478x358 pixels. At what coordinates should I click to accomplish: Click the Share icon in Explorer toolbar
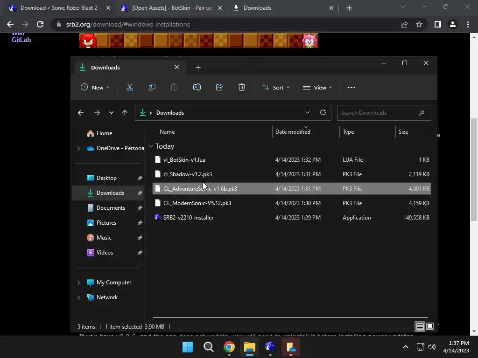click(219, 87)
